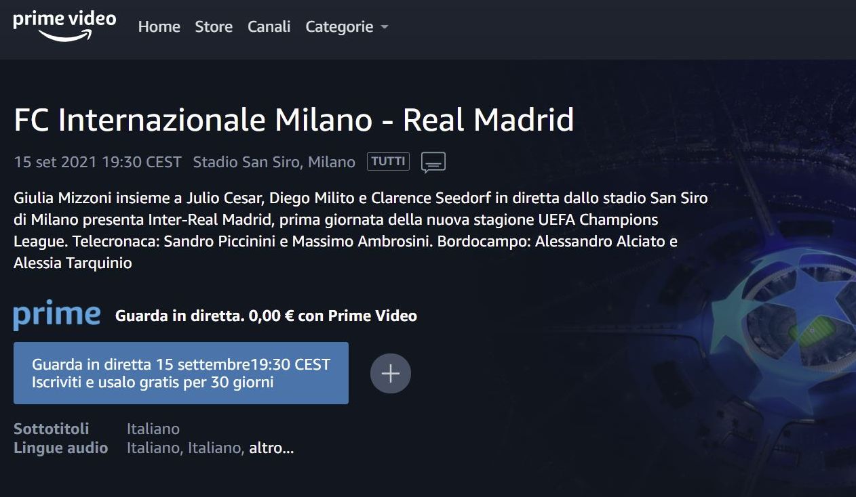Screen dimensions: 856x497
Task: Open the Home menu item
Action: [159, 26]
